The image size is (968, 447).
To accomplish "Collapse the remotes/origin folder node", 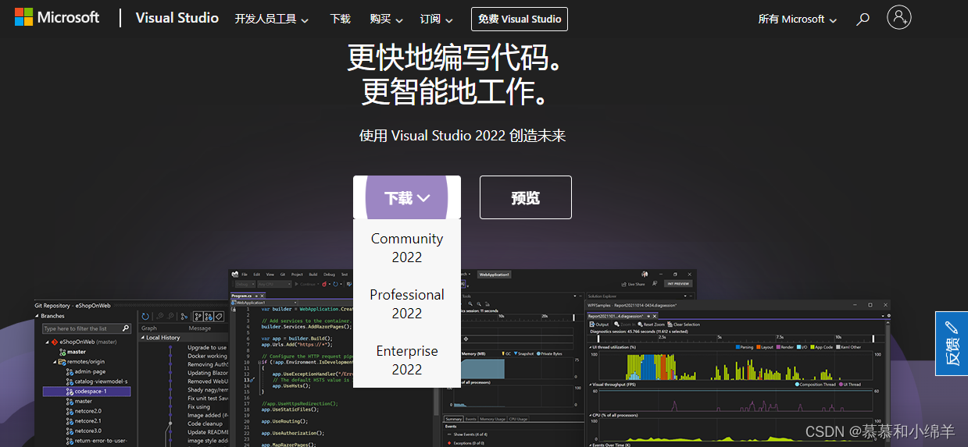I will click(55, 362).
